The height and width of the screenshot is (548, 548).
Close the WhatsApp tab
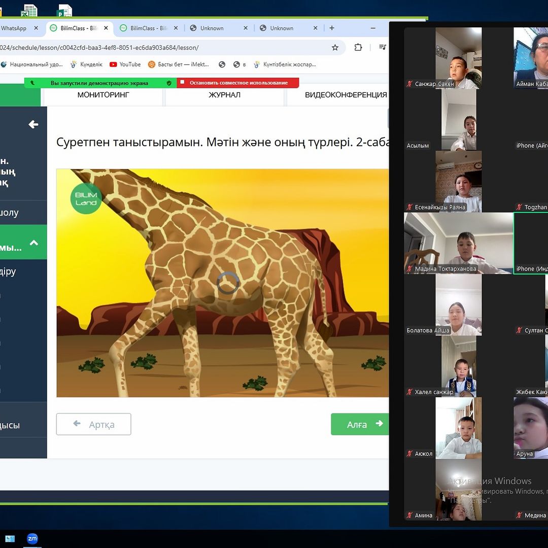(x=36, y=28)
